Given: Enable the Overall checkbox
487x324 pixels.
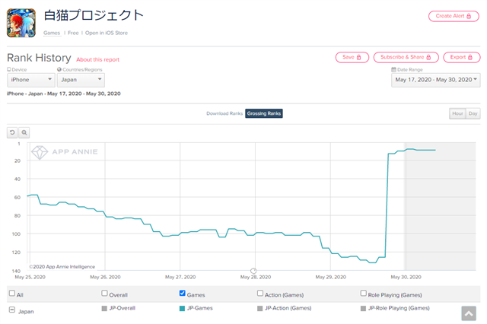Looking at the screenshot, I should coord(105,293).
